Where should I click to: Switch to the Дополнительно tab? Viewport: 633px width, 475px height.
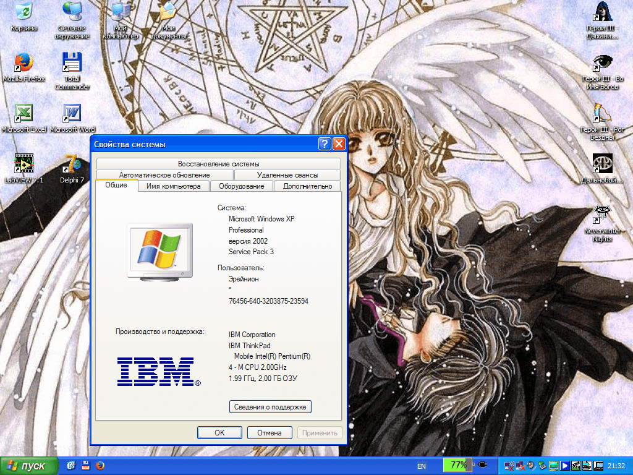[x=307, y=186]
